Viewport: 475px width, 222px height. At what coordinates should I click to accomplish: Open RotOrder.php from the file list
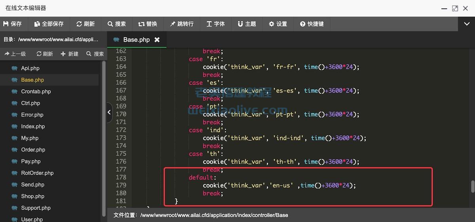click(x=37, y=173)
